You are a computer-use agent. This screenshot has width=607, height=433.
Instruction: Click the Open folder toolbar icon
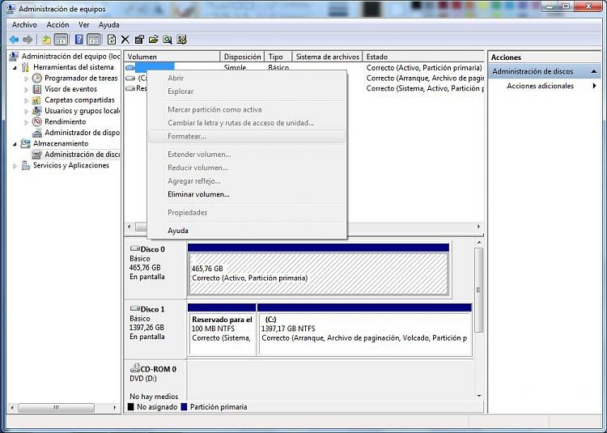[153, 40]
